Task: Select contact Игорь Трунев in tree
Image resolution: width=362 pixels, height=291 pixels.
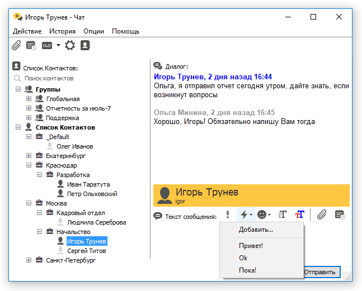Action: point(87,241)
